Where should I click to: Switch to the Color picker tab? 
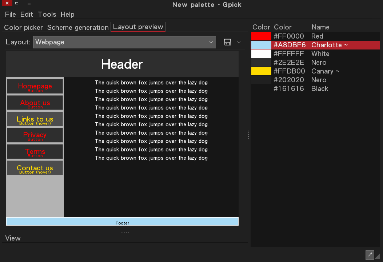[x=23, y=27]
